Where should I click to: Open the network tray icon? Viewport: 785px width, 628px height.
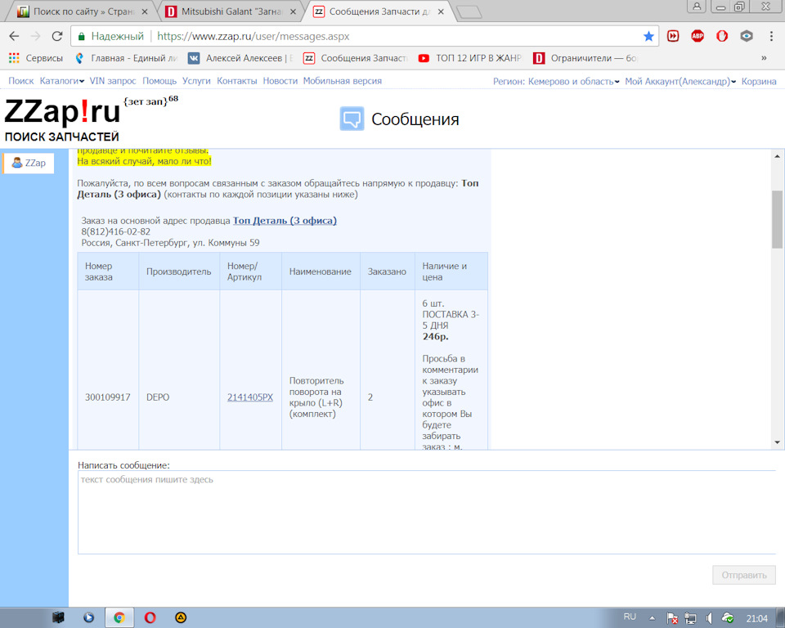(x=690, y=618)
